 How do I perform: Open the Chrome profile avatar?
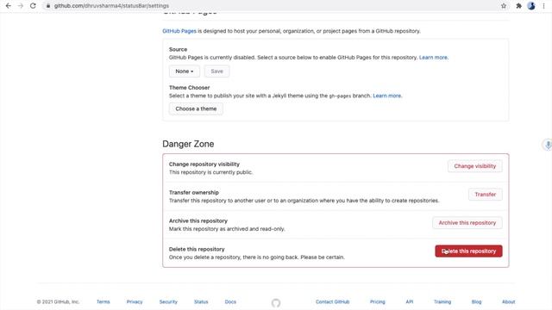pos(531,6)
